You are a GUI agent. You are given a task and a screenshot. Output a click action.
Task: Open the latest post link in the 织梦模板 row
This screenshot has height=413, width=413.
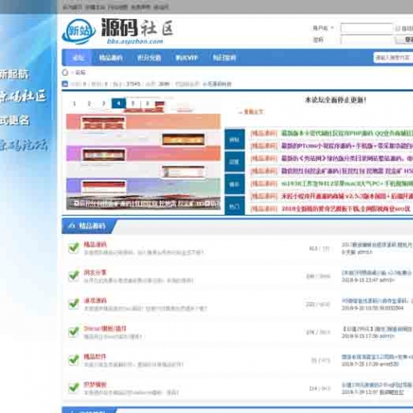tap(377, 385)
